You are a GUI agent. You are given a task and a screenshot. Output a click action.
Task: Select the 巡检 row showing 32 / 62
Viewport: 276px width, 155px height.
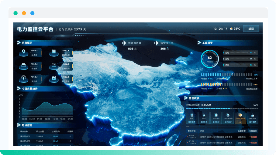click(240, 52)
